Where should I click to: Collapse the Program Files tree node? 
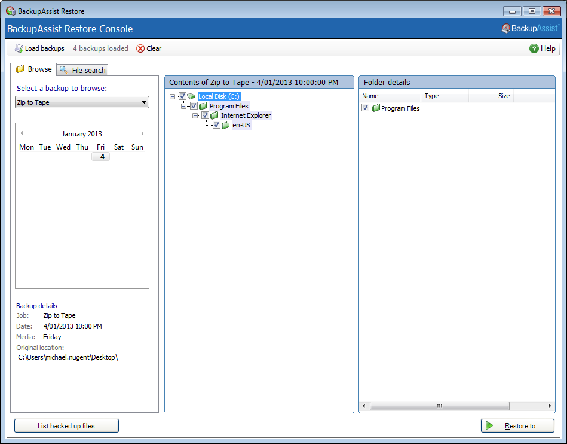pyautogui.click(x=183, y=106)
